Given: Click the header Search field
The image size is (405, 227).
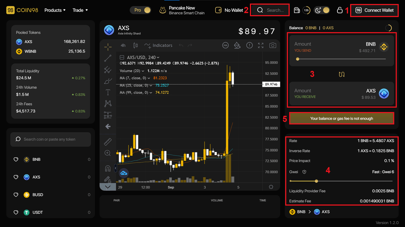Looking at the screenshot, I should click(x=270, y=10).
